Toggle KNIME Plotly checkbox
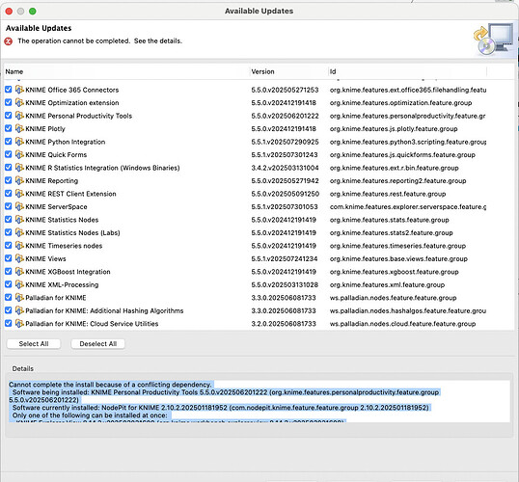 pos(9,128)
